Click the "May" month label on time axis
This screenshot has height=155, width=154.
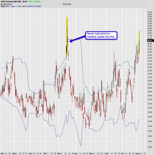[x=91, y=153]
